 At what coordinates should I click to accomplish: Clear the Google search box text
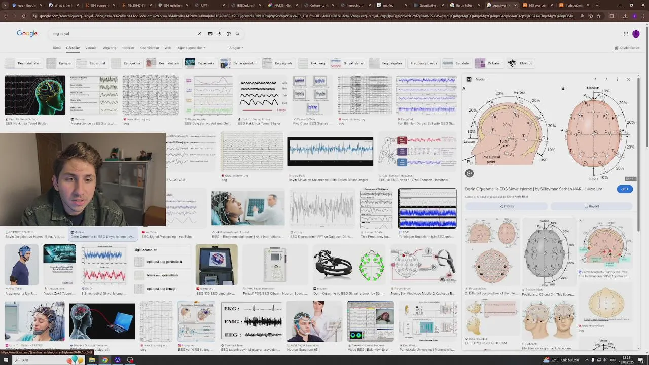click(x=199, y=34)
